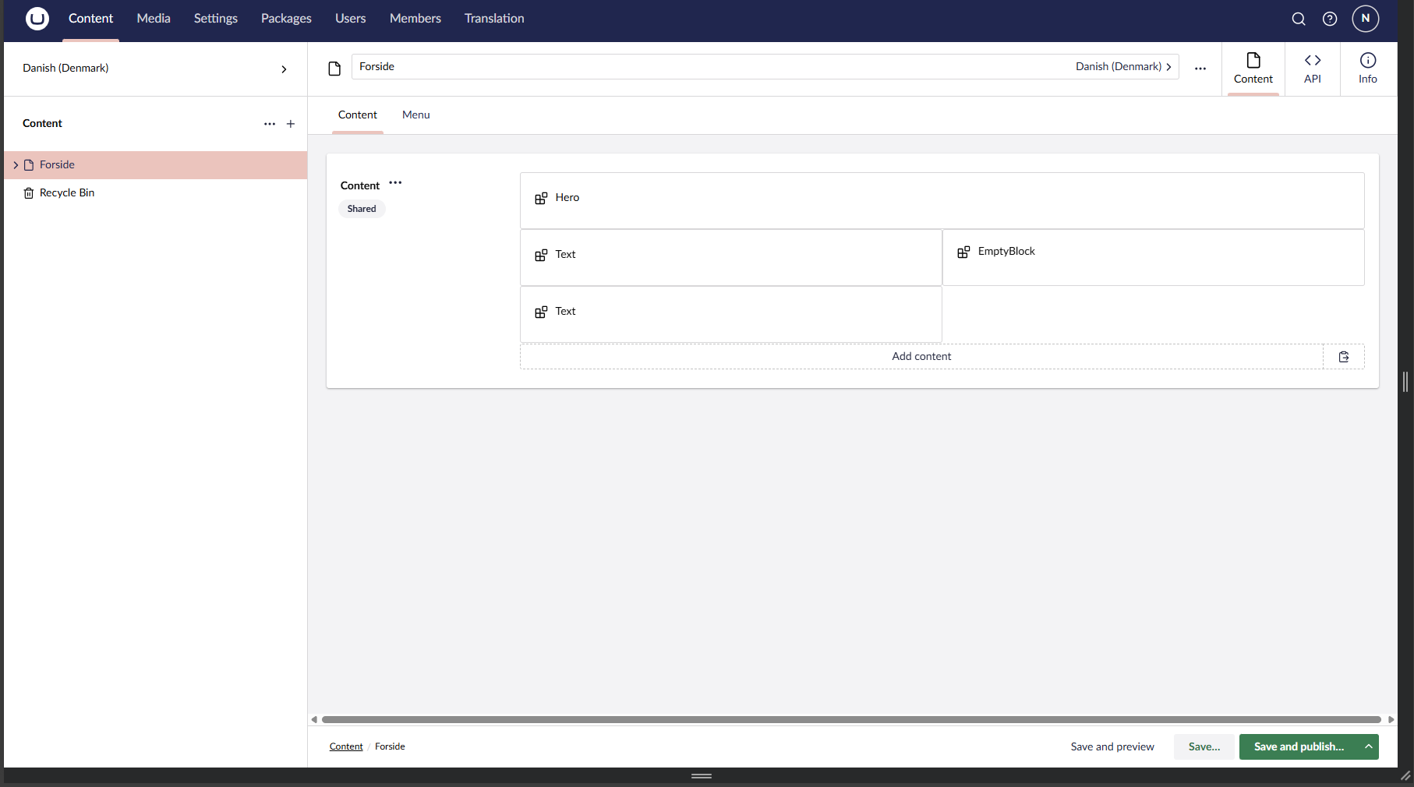The width and height of the screenshot is (1414, 787).
Task: Open the Danish (Denmark) sidebar language selector
Action: 155,69
